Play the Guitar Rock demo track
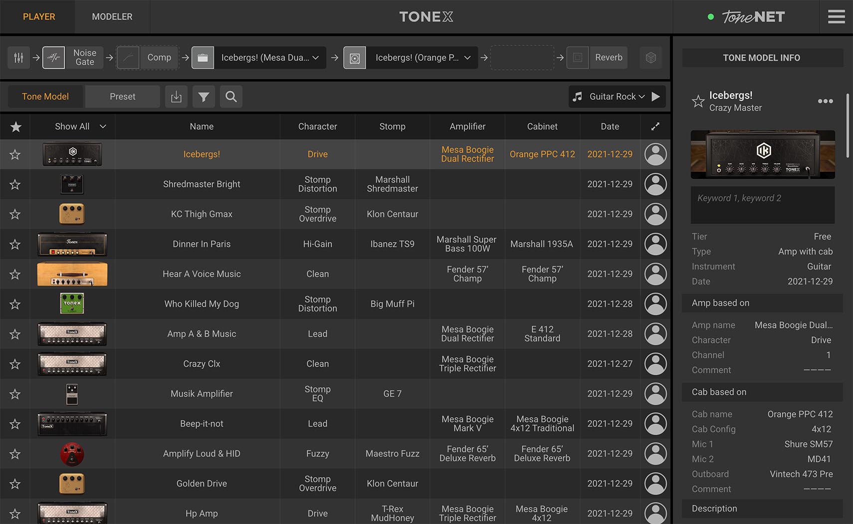The width and height of the screenshot is (853, 524). tap(656, 97)
